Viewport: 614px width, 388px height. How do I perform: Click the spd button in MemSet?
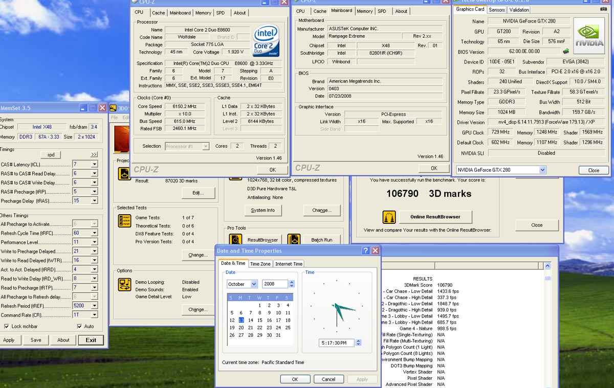(50, 154)
